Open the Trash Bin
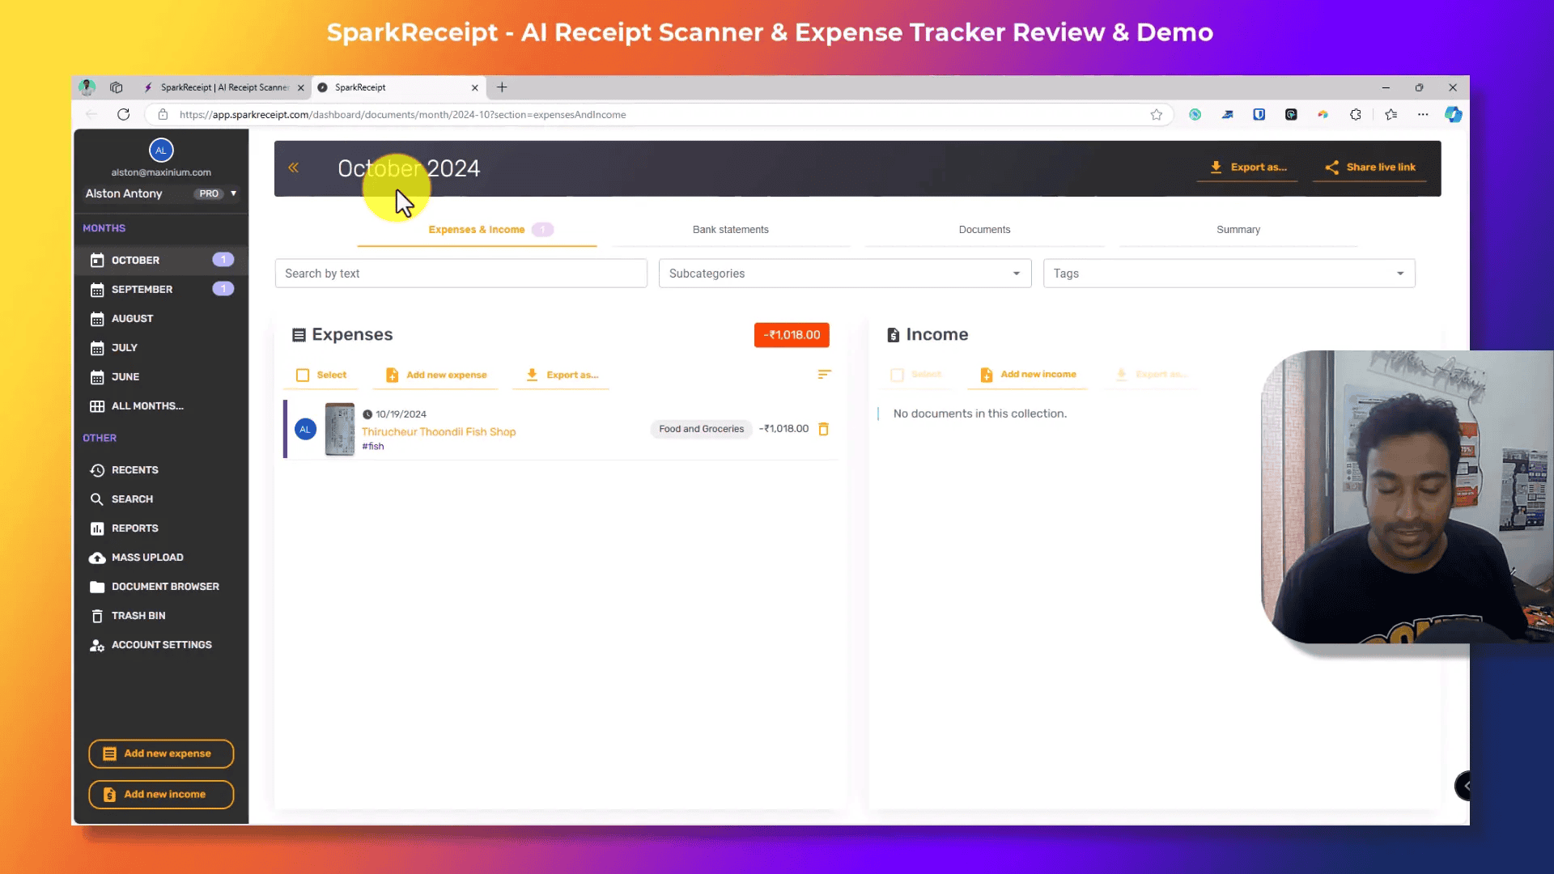 coord(161,615)
